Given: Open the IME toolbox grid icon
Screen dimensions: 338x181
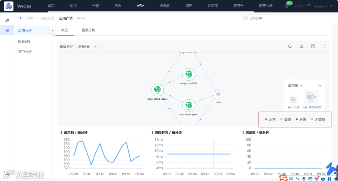Looking at the screenshot, I should point(329,179).
